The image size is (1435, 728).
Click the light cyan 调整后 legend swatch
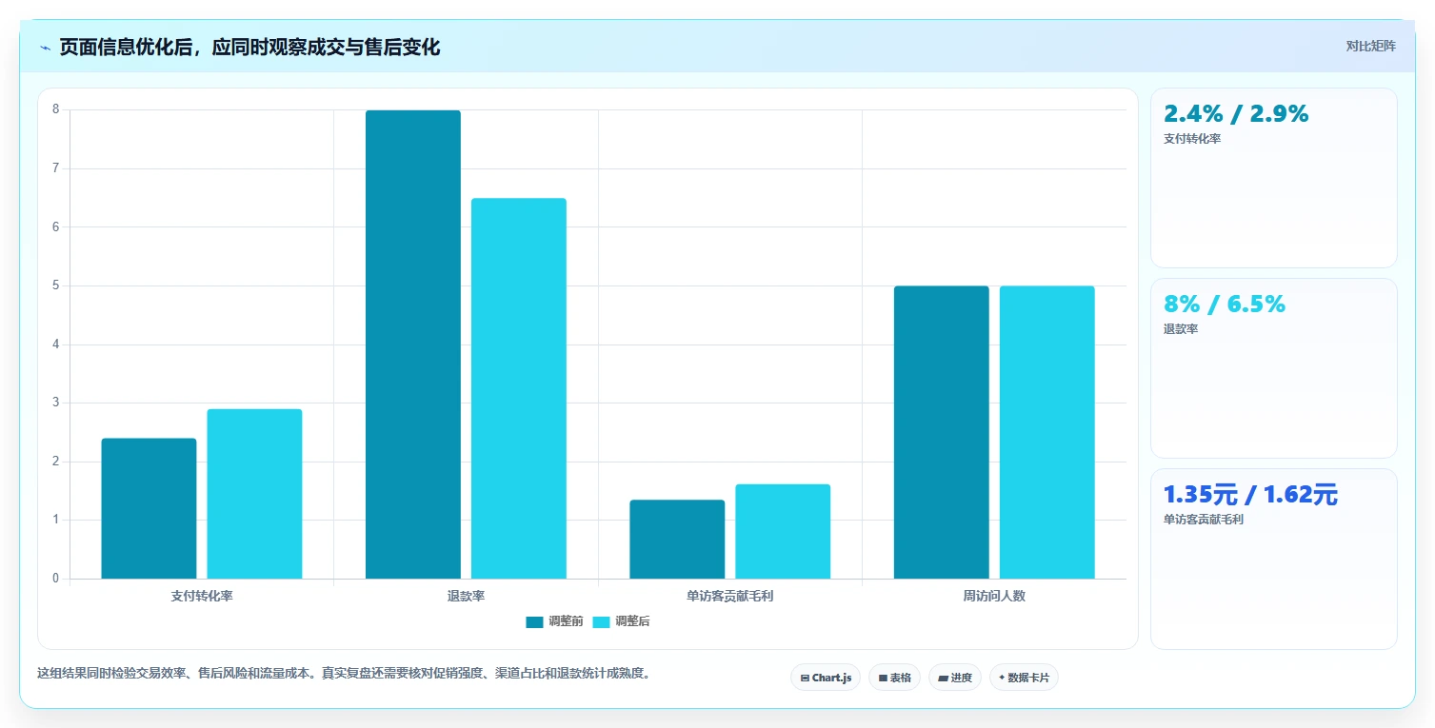[601, 622]
